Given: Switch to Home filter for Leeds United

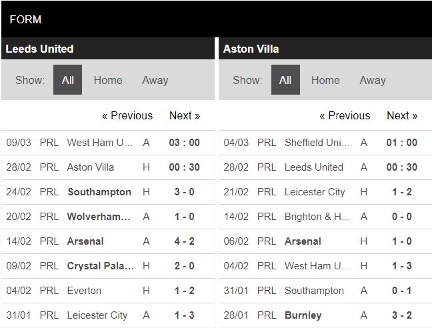Looking at the screenshot, I should click(108, 80).
